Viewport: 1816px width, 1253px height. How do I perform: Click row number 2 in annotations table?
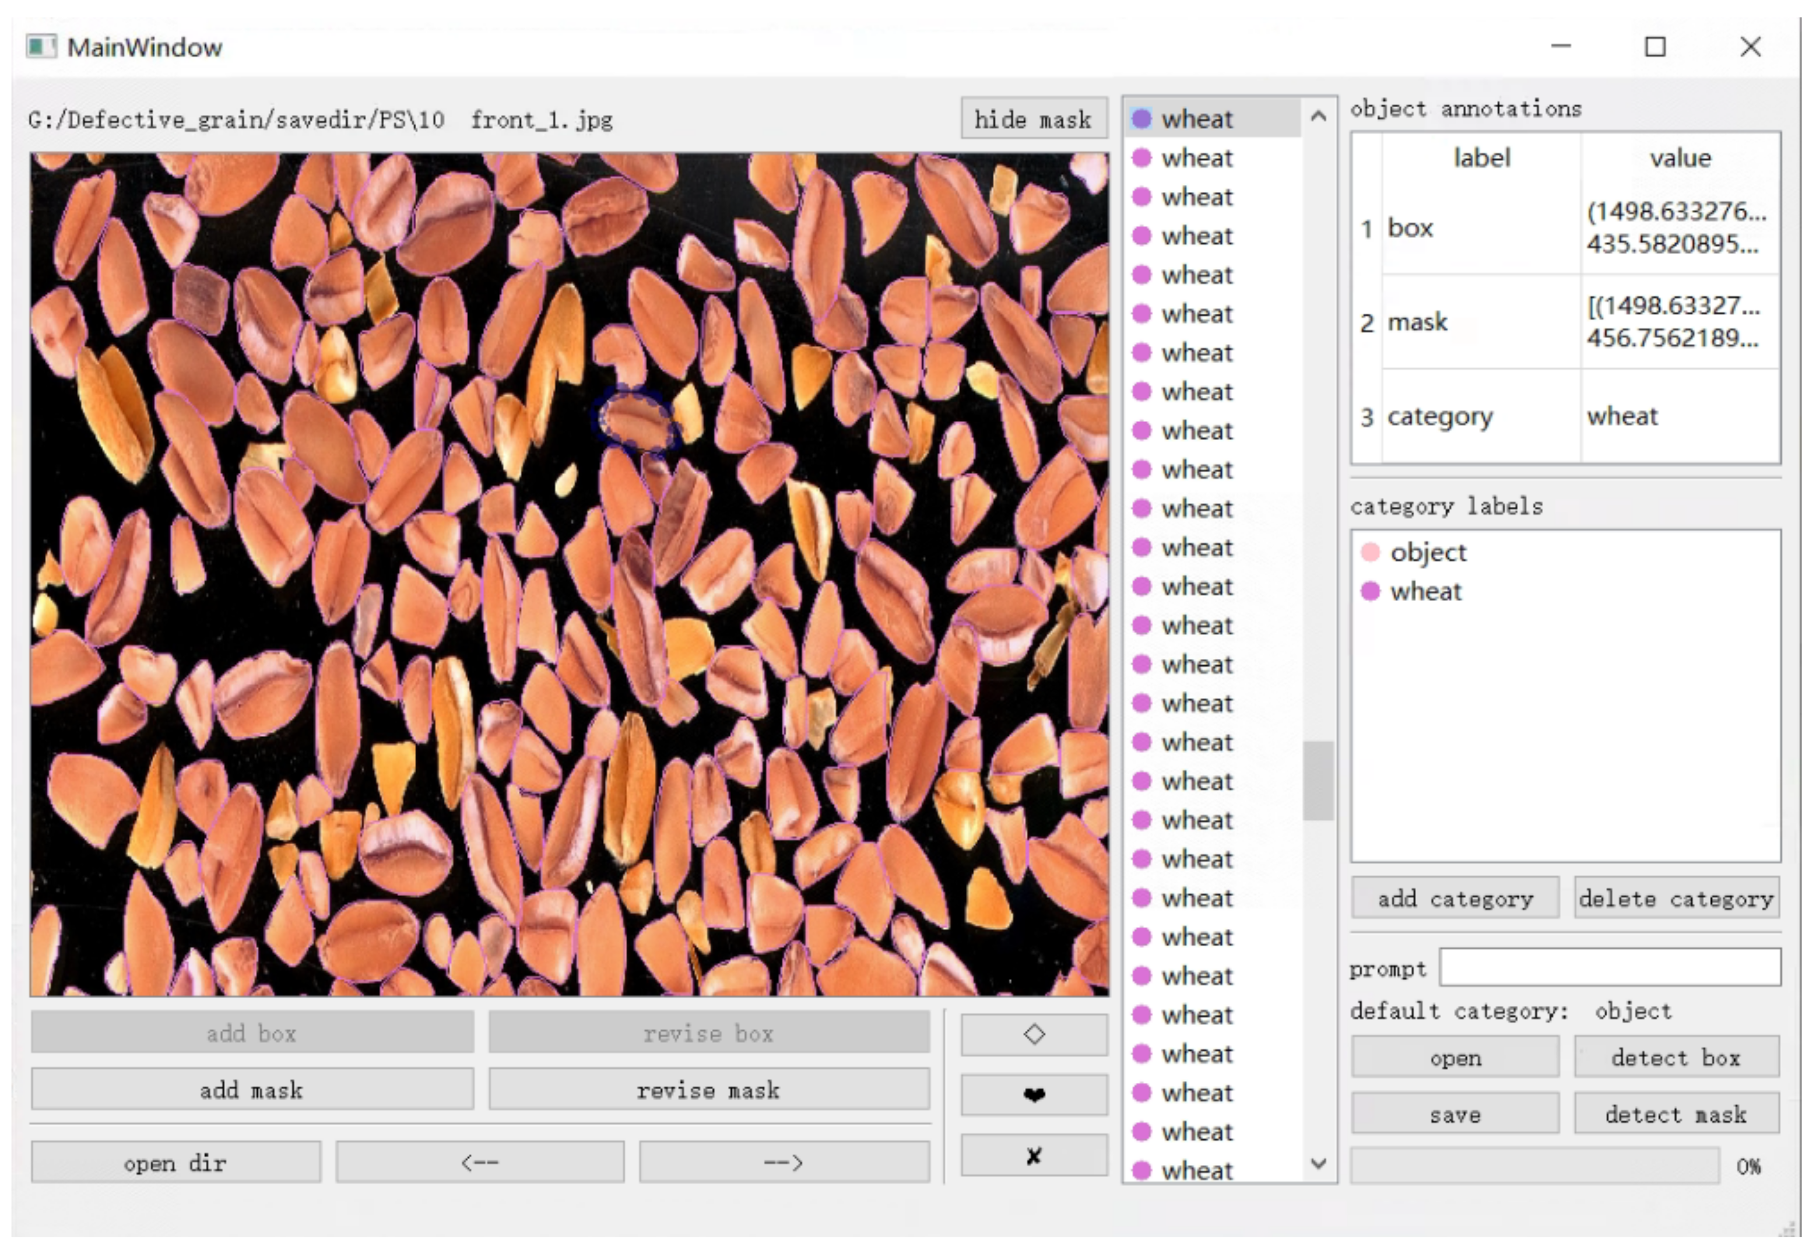[x=1367, y=322]
